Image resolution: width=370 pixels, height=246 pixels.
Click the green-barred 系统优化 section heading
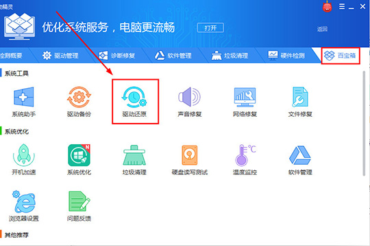(x=16, y=131)
